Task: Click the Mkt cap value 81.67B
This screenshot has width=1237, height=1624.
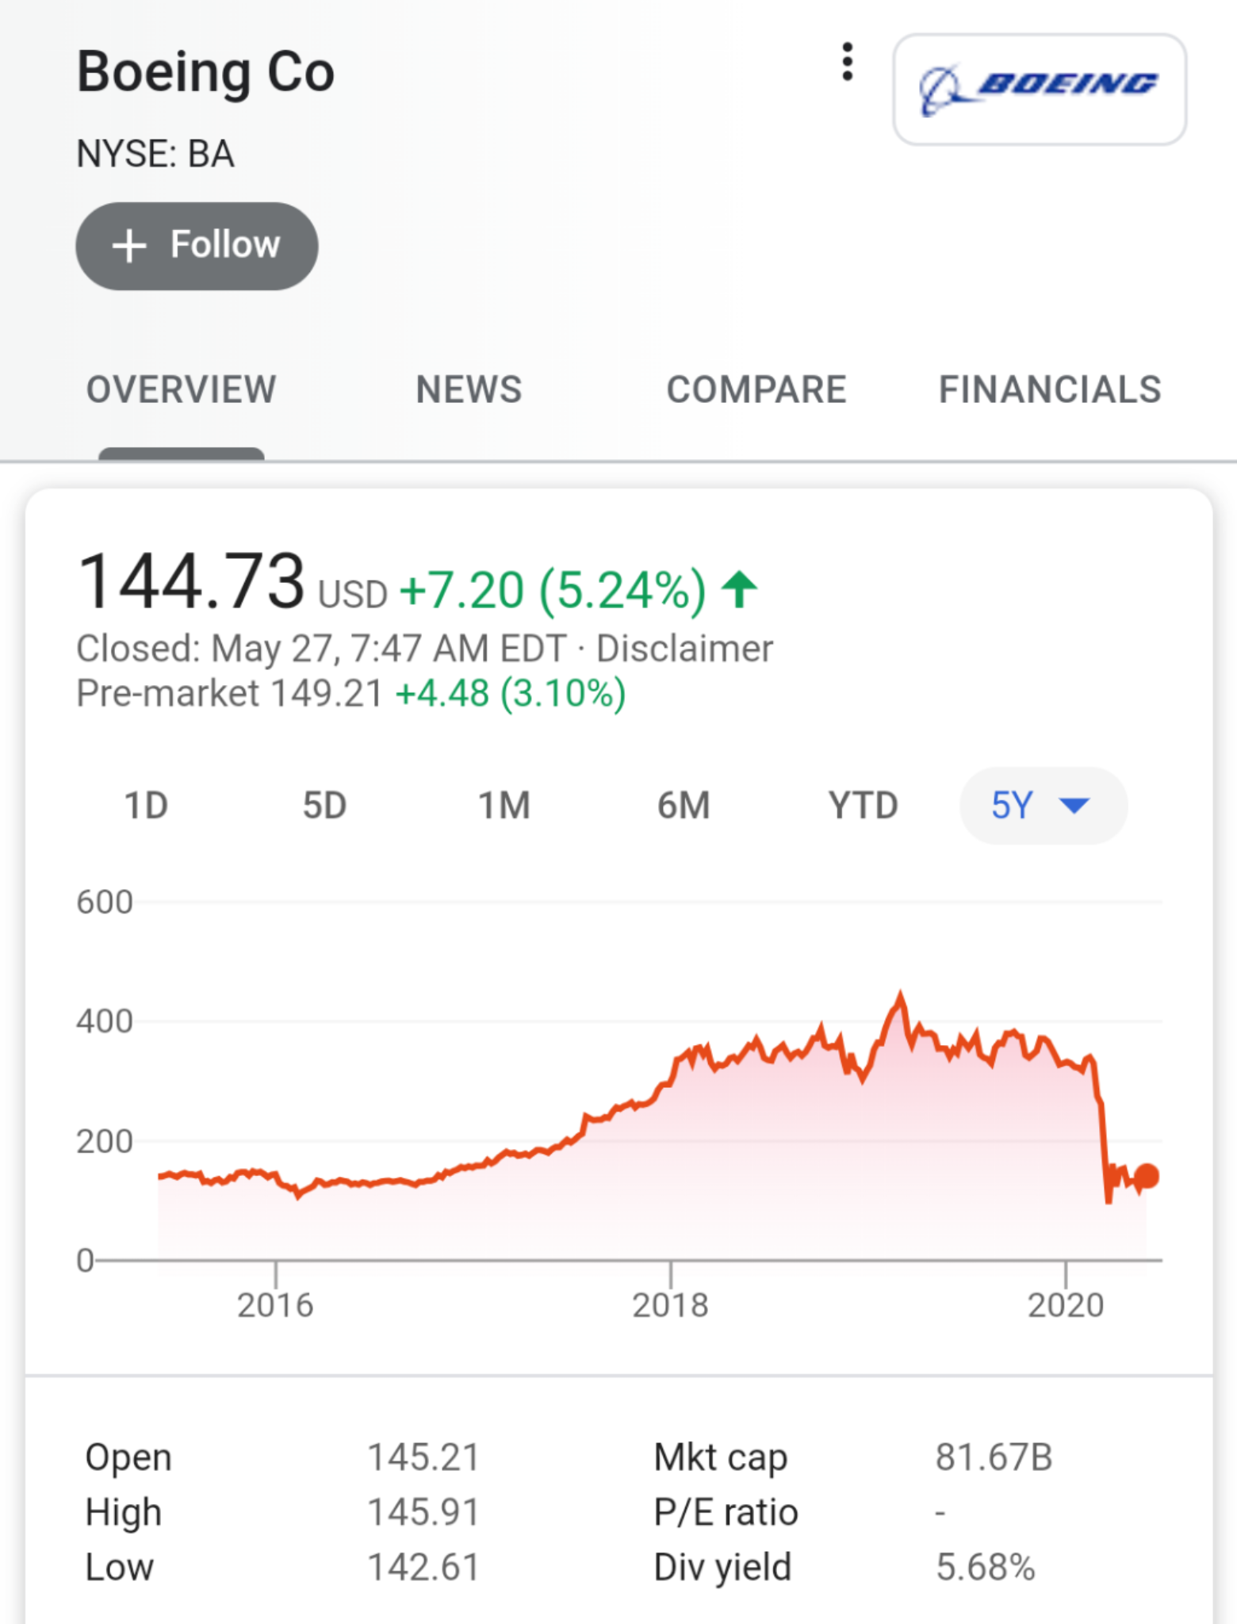Action: click(x=994, y=1457)
